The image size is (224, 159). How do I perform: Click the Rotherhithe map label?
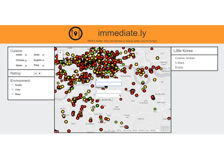(x=125, y=76)
